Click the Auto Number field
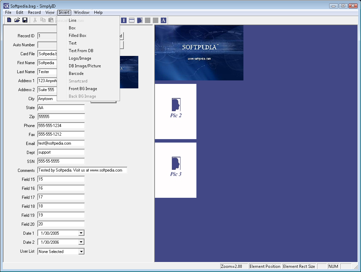361x272 pixels. pos(47,45)
